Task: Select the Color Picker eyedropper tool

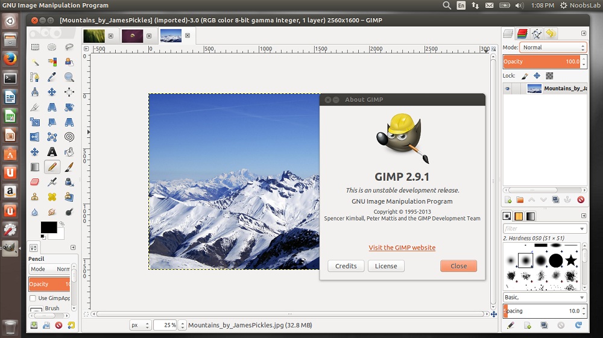Action: click(x=52, y=77)
